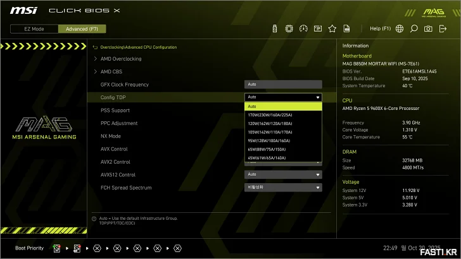Click the BIOS card window icon
The width and height of the screenshot is (461, 259).
tap(318, 29)
